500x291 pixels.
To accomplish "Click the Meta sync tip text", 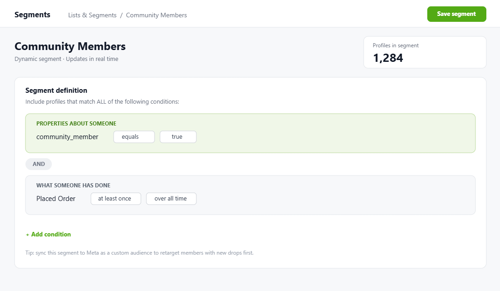I will pos(140,253).
